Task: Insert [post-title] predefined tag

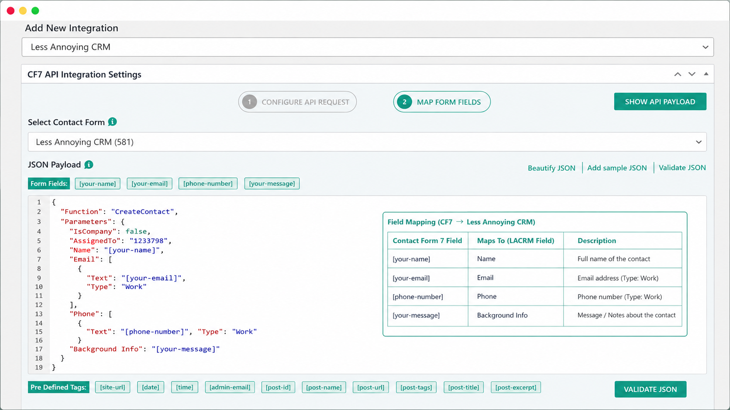Action: tap(464, 387)
